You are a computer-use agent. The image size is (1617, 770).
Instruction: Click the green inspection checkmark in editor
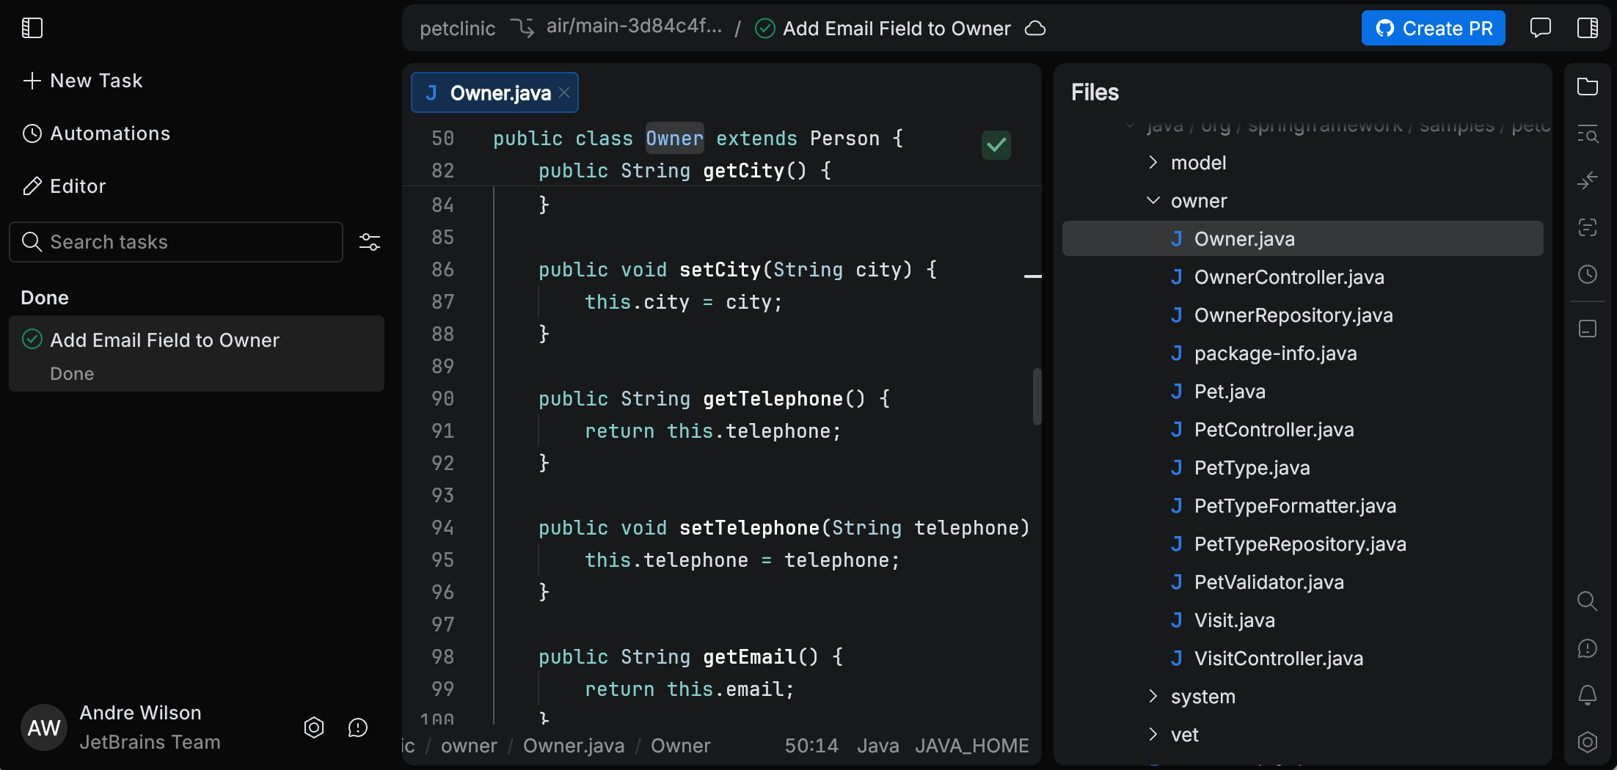(x=996, y=145)
